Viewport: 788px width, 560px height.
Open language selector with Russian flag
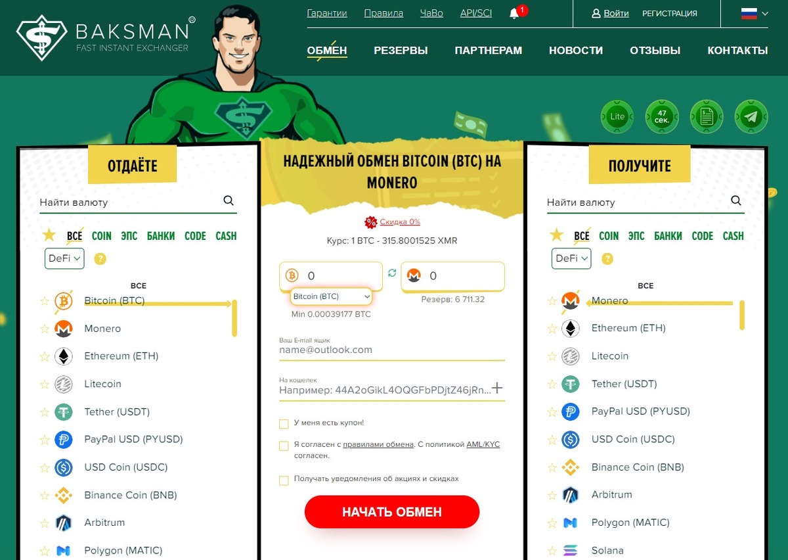755,13
